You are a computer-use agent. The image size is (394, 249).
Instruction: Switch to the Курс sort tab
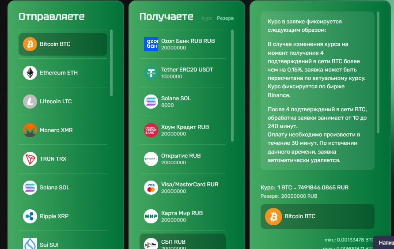point(207,18)
